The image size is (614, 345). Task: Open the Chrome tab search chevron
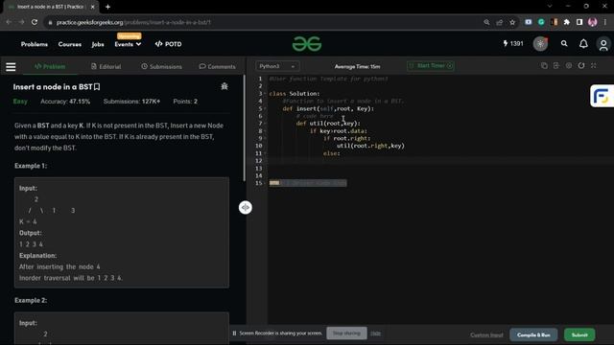[550, 7]
